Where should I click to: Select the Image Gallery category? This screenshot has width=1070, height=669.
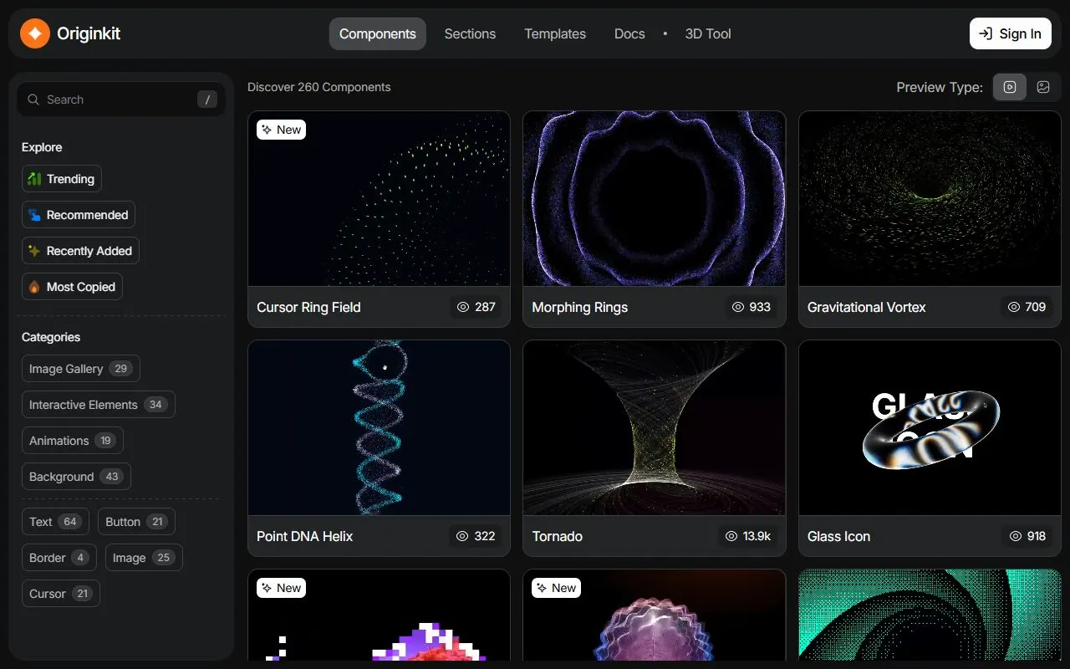tap(81, 369)
